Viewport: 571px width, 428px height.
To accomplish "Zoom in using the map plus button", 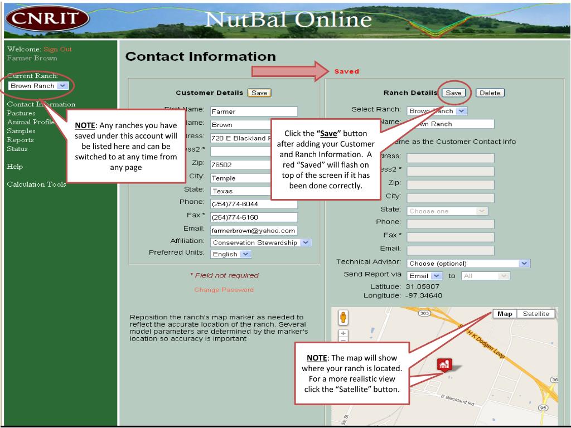I will tap(343, 333).
